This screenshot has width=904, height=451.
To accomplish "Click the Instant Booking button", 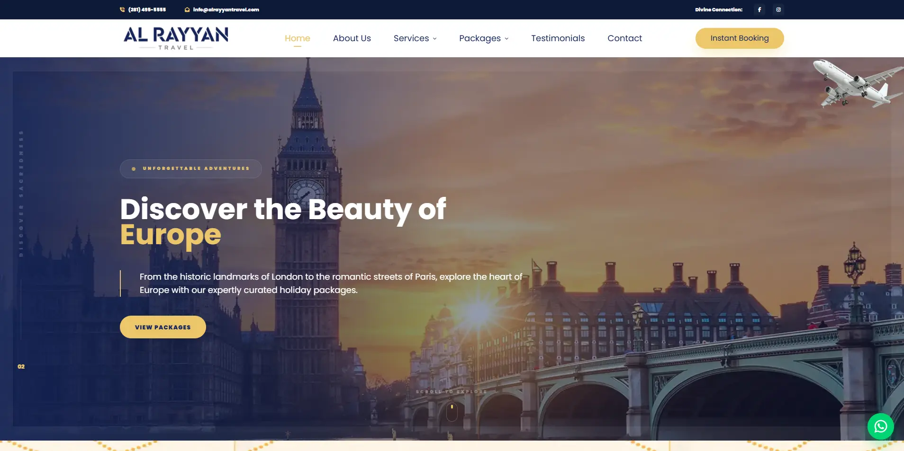I will 740,38.
